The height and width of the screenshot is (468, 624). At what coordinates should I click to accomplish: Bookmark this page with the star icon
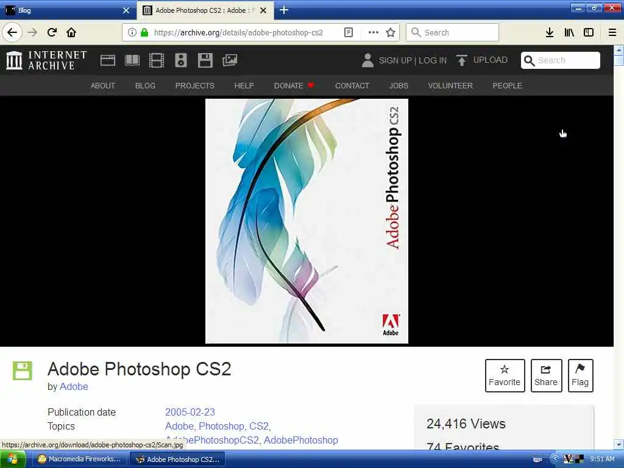pos(391,32)
